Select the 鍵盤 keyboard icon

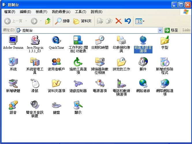(57, 105)
